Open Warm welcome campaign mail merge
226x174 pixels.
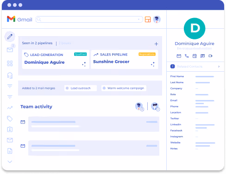point(124,88)
